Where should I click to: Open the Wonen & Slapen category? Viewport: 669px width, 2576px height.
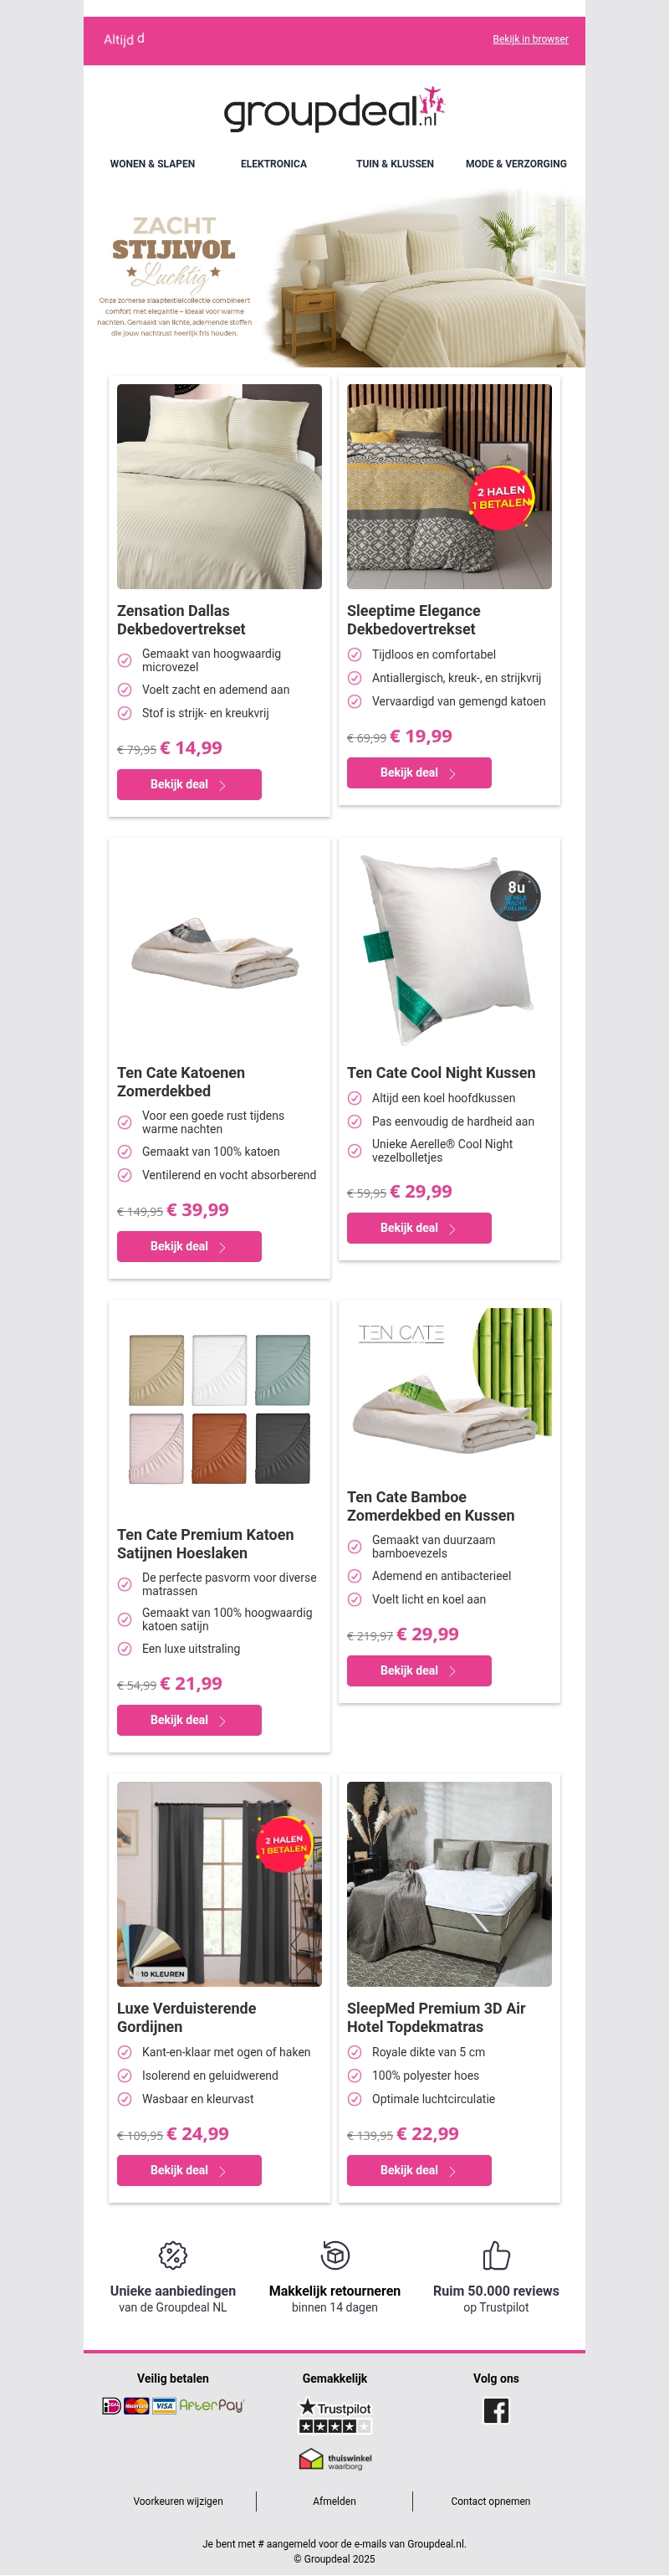tap(153, 164)
